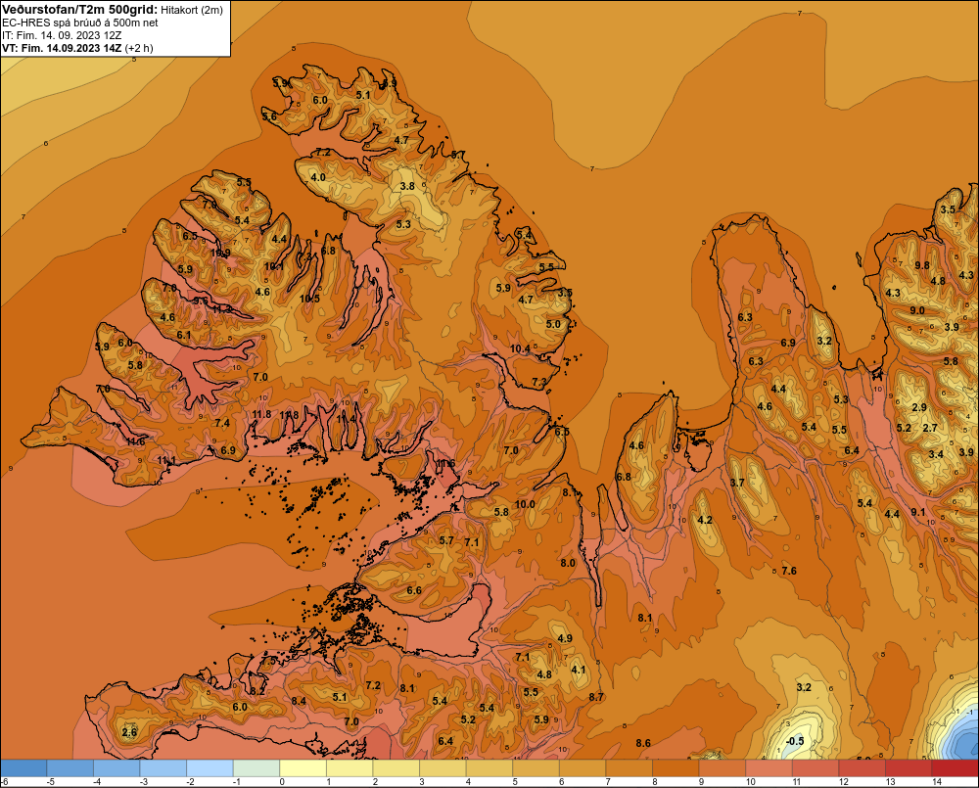Click the legend color swatch between 0 and 1
Screen dimensions: 979x788
[x=303, y=768]
